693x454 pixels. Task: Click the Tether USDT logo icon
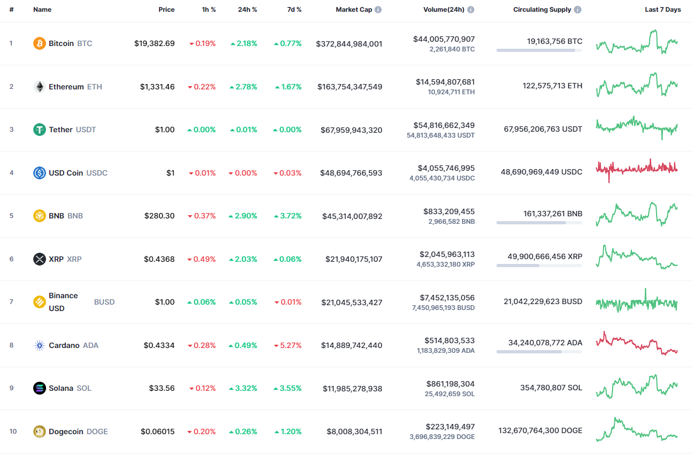tap(39, 130)
